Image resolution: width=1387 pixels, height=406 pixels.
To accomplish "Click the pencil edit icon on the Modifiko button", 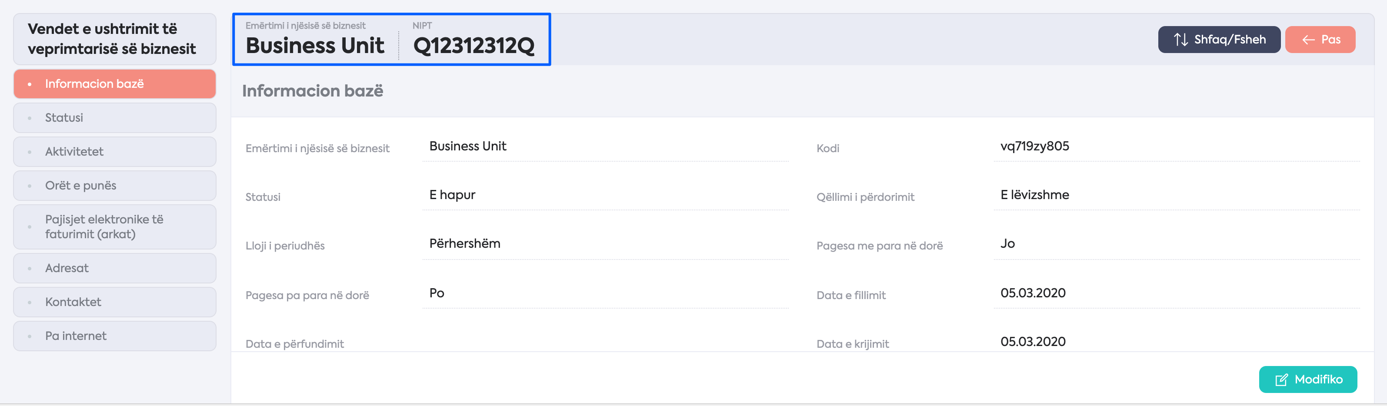I will 1281,379.
